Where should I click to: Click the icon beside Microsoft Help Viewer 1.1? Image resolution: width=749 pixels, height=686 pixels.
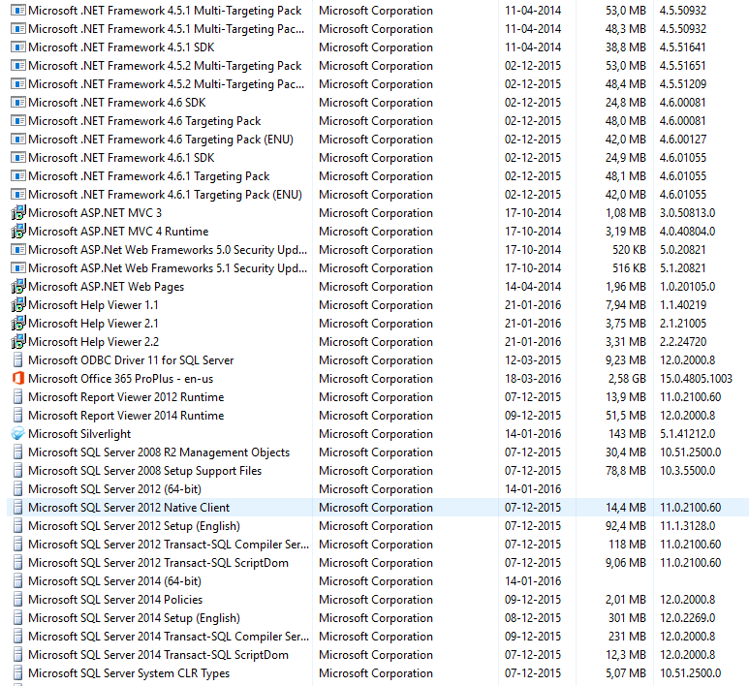[18, 305]
